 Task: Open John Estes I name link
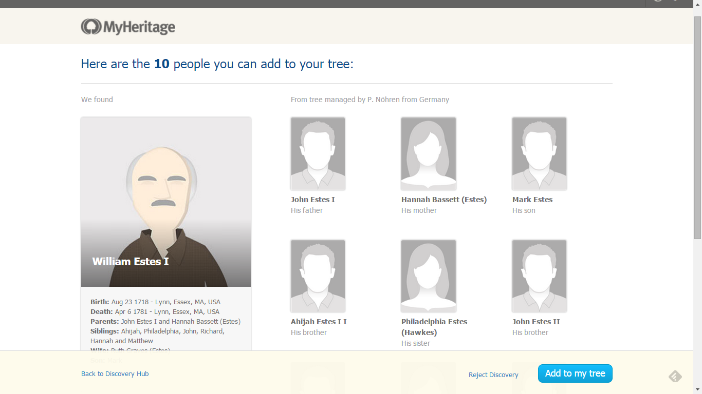312,200
